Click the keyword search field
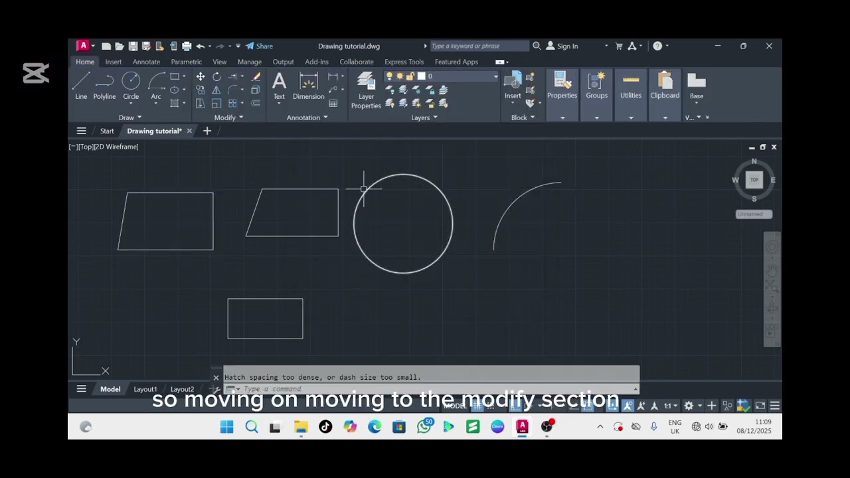 click(479, 46)
